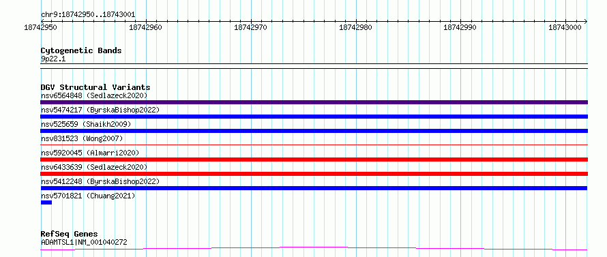The image size is (607, 257).
Task: Click the blue nsv5474217 variant bar
Action: (314, 117)
